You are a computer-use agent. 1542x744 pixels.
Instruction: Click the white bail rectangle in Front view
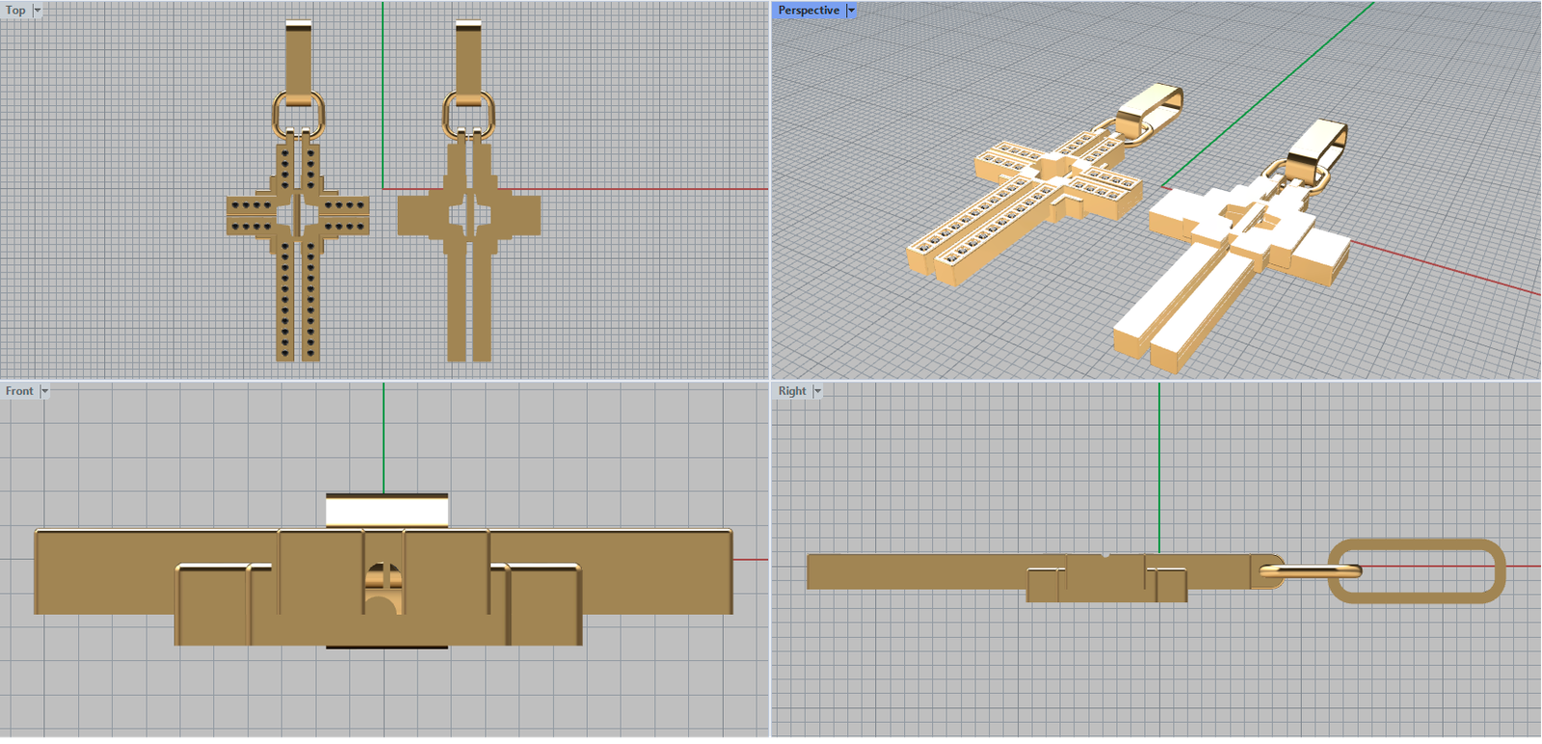(x=386, y=511)
